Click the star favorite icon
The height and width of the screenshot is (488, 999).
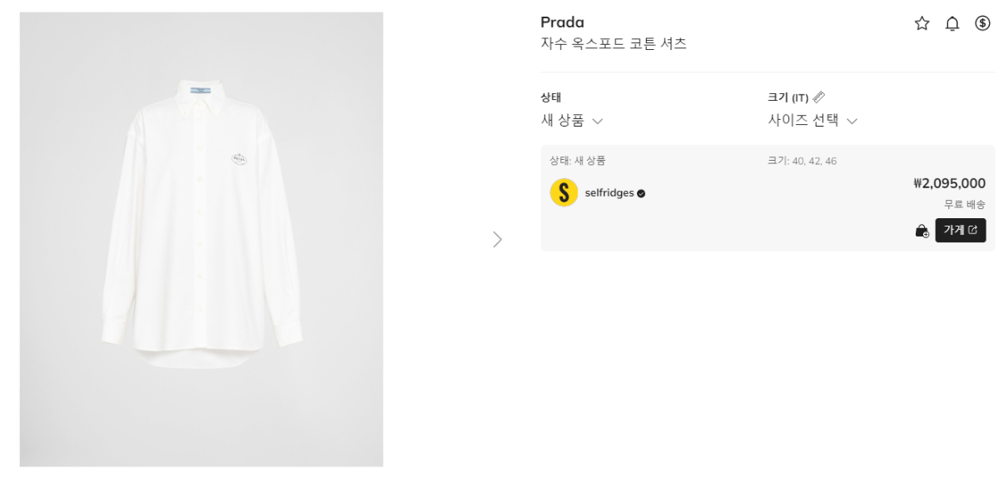click(x=922, y=23)
